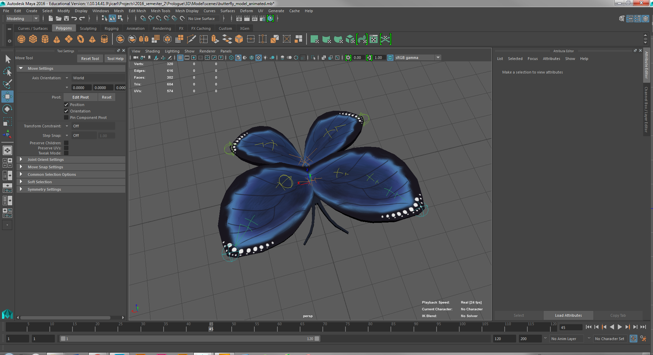Screen dimensions: 653x355
Task: Toggle textured display in viewport toolbar
Action: pyautogui.click(x=258, y=58)
